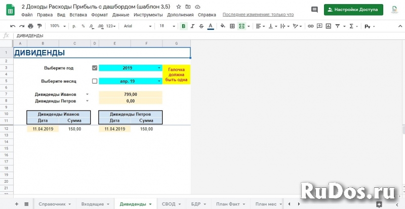Image resolution: width=405 pixels, height=209 pixels.
Task: Star this document
Action: pos(178,7)
